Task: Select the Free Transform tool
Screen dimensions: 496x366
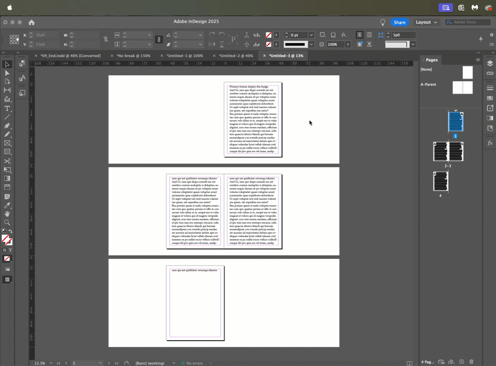Action: pyautogui.click(x=7, y=170)
